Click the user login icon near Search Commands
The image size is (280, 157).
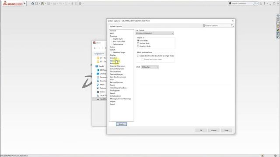pos(261,3)
